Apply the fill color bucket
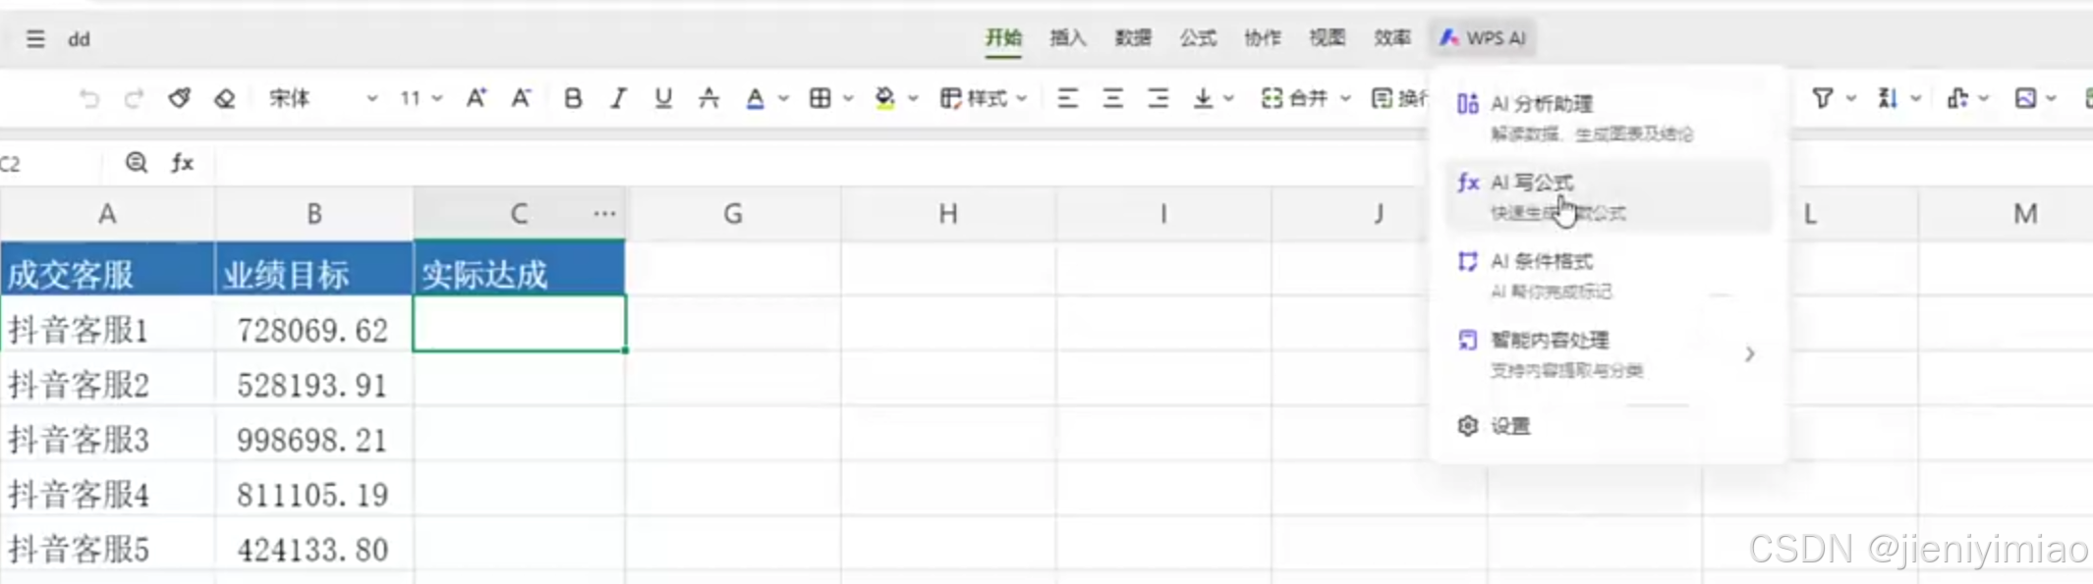The width and height of the screenshot is (2093, 584). tap(884, 98)
